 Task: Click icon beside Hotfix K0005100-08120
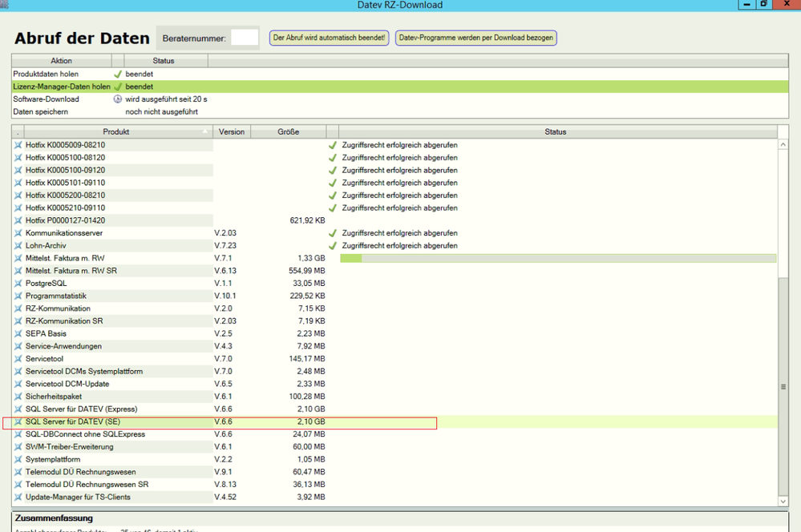18,158
